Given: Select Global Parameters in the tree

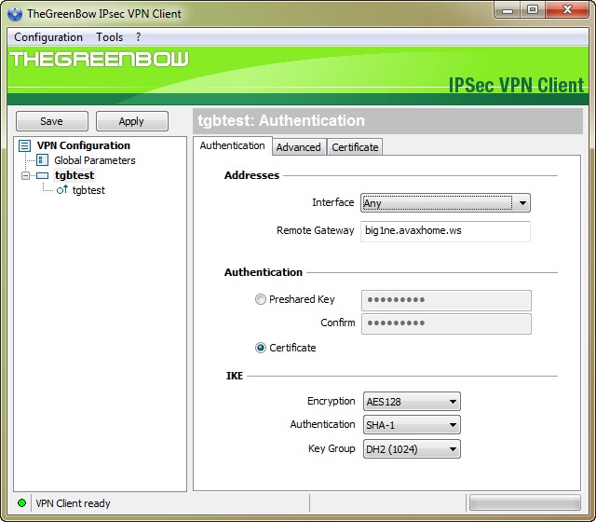Looking at the screenshot, I should tap(95, 160).
